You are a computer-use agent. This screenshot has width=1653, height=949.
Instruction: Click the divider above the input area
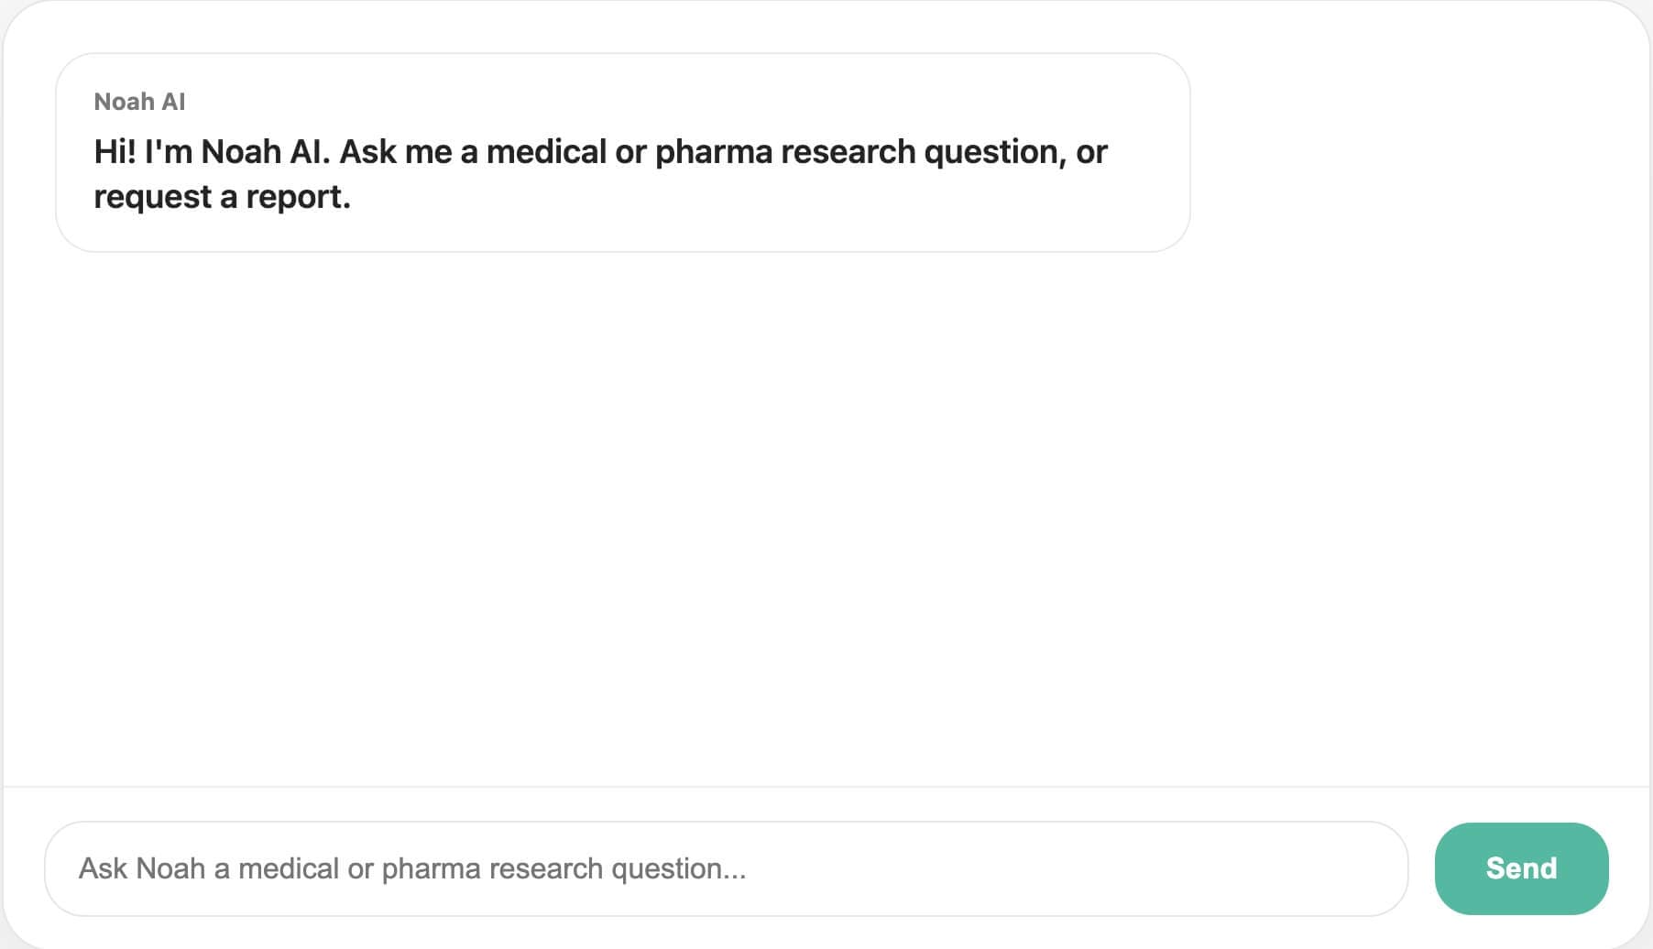tap(825, 785)
